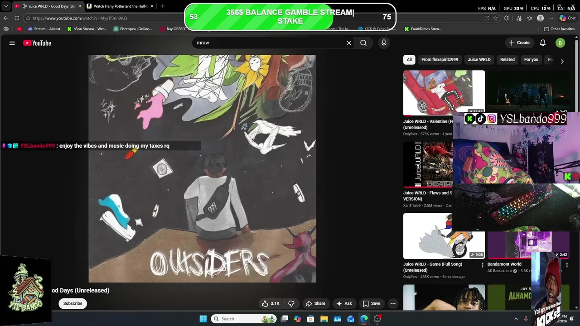The width and height of the screenshot is (580, 326).
Task: Open the YouTube hamburger guide menu
Action: [12, 43]
